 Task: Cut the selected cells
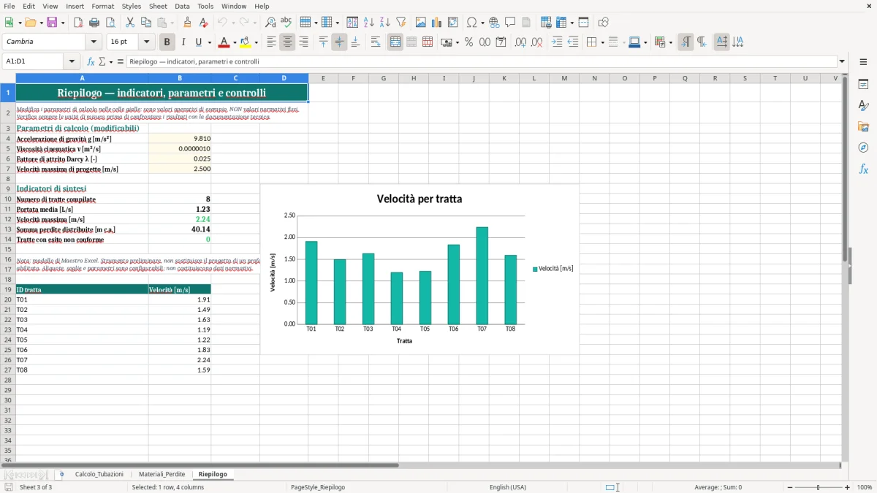pos(130,23)
